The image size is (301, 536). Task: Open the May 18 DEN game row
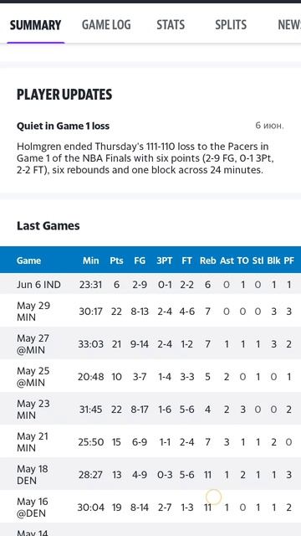[150, 475]
